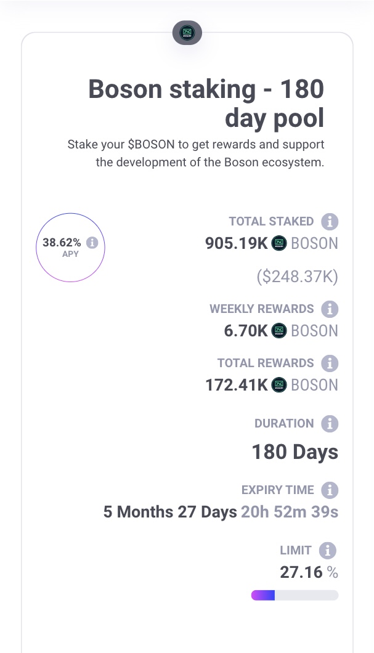Image resolution: width=374 pixels, height=653 pixels.
Task: Click Boson token icon beside 6.70K
Action: 279,331
